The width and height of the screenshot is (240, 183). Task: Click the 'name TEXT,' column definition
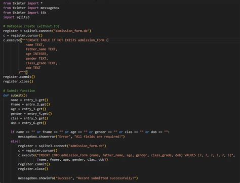35,45
